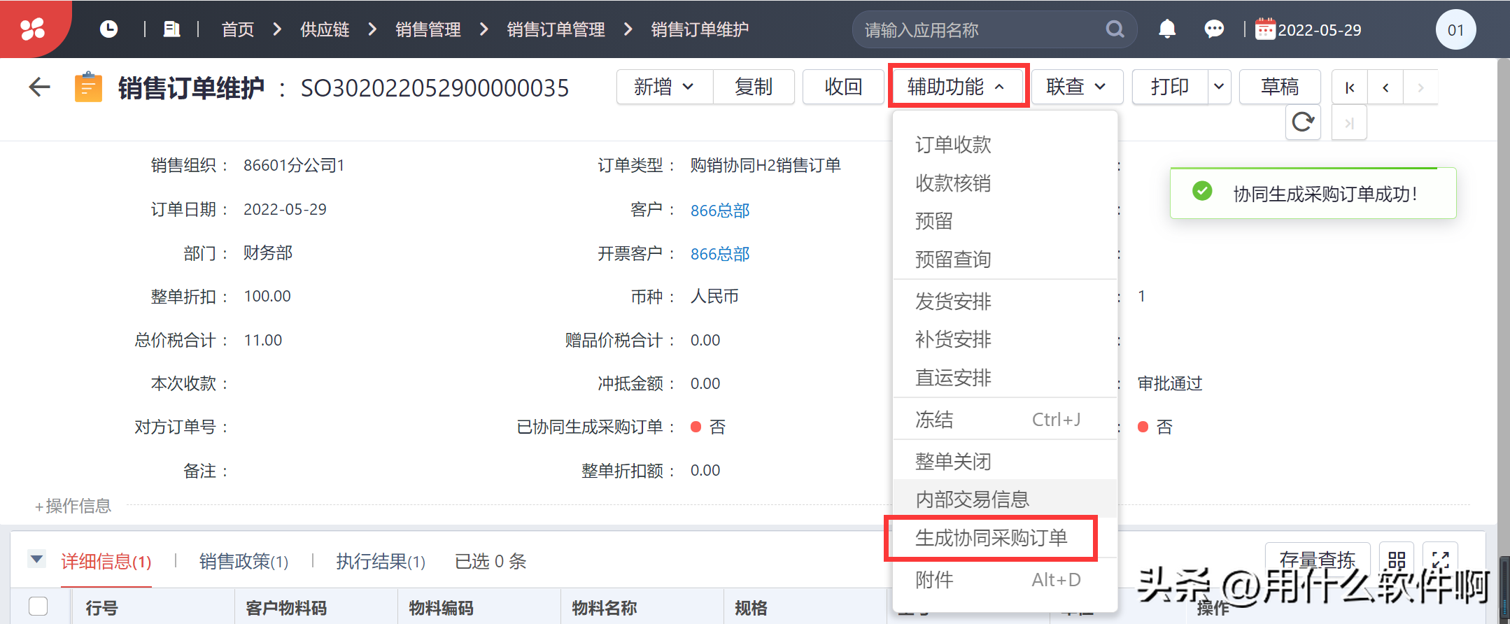
Task: Open the 打印 dropdown arrow
Action: tap(1219, 87)
